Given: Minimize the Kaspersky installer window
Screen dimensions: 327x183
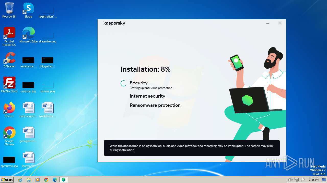Looking at the screenshot, I should click(x=268, y=23).
